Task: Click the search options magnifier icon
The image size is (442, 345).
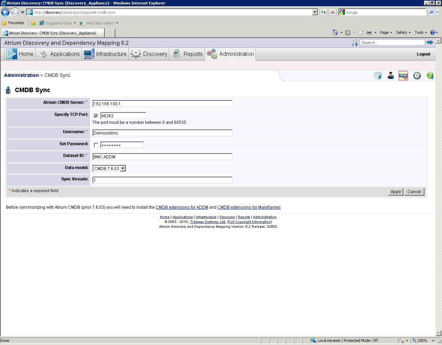Action: pyautogui.click(x=355, y=42)
